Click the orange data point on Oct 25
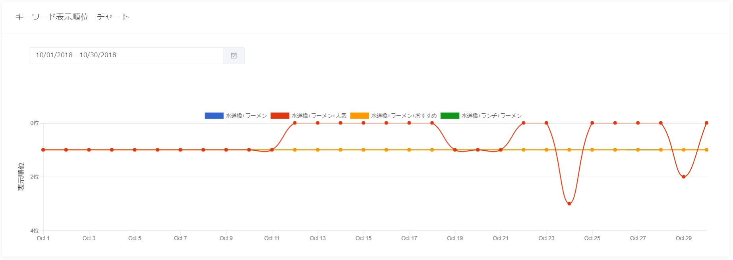This screenshot has height=260, width=733. 592,150
